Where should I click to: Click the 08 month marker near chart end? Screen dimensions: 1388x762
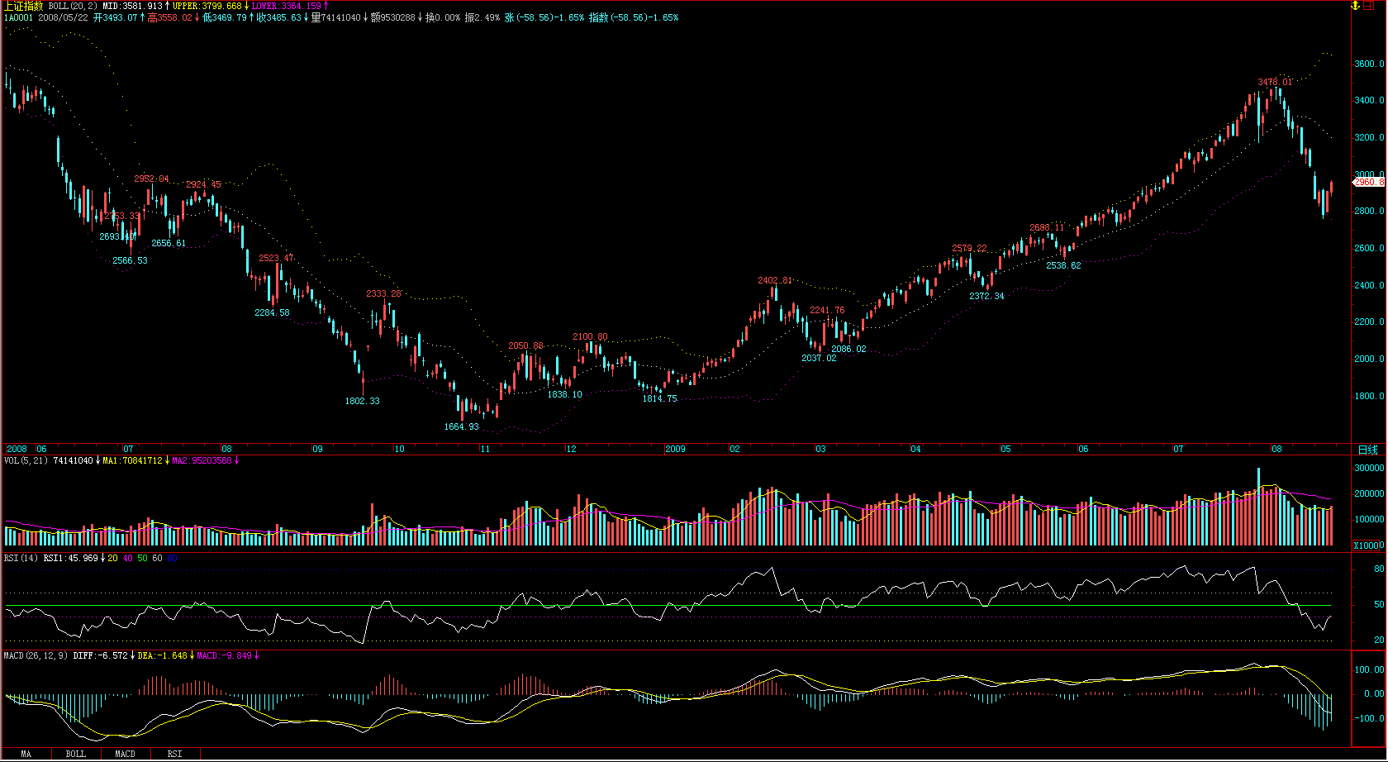tap(1276, 450)
